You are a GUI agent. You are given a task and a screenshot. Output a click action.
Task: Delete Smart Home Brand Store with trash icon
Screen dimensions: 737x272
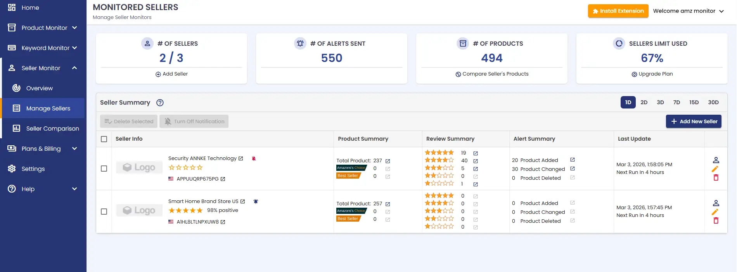(x=716, y=220)
